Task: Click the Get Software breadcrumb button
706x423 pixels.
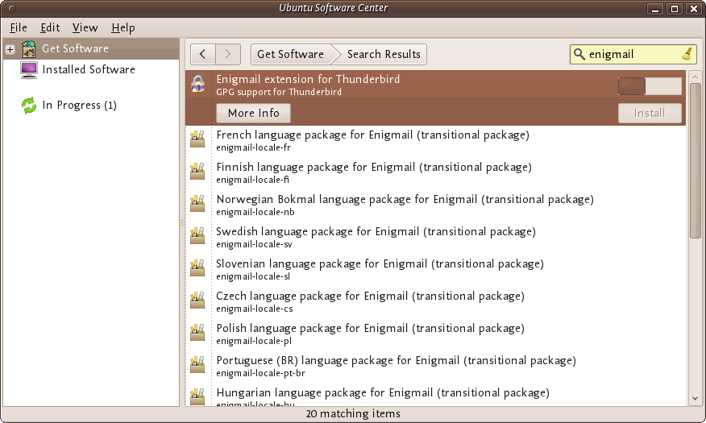Action: point(290,54)
